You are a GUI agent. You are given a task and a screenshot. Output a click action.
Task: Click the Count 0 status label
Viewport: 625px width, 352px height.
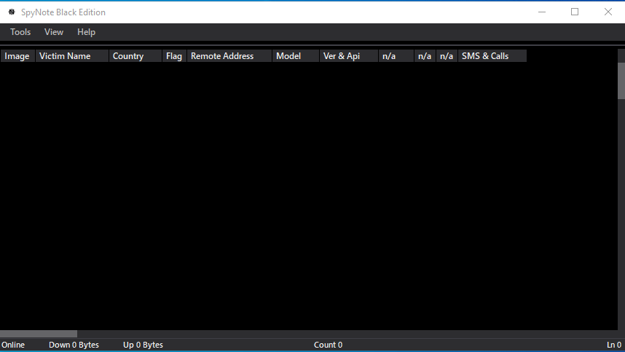tap(328, 345)
